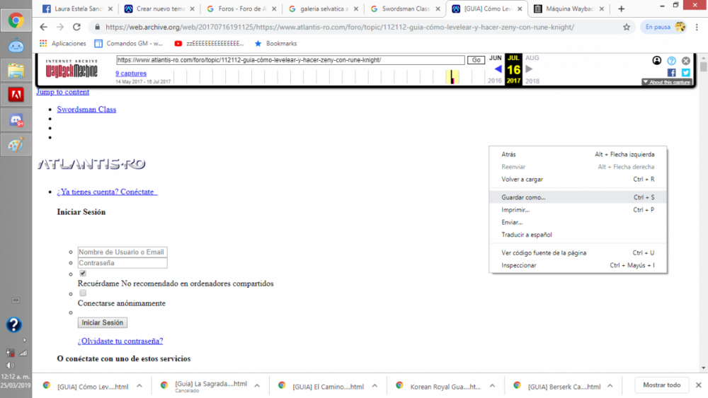Follow the ¿Olvidaste tu contraseña? link
The height and width of the screenshot is (398, 708).
120,341
